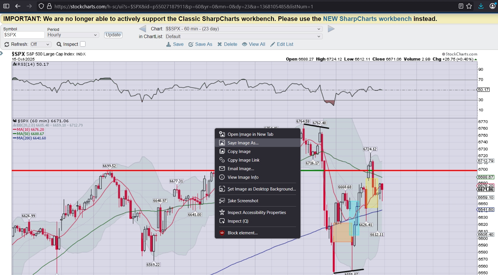Go to next chart with right arrow
The width and height of the screenshot is (498, 275).
[331, 29]
